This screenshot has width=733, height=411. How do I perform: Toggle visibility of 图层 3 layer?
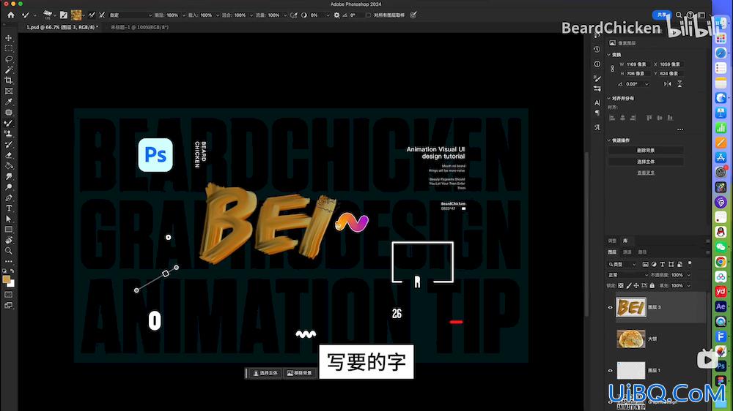[610, 307]
